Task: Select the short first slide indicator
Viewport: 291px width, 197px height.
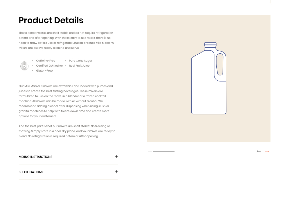Action: (150, 151)
